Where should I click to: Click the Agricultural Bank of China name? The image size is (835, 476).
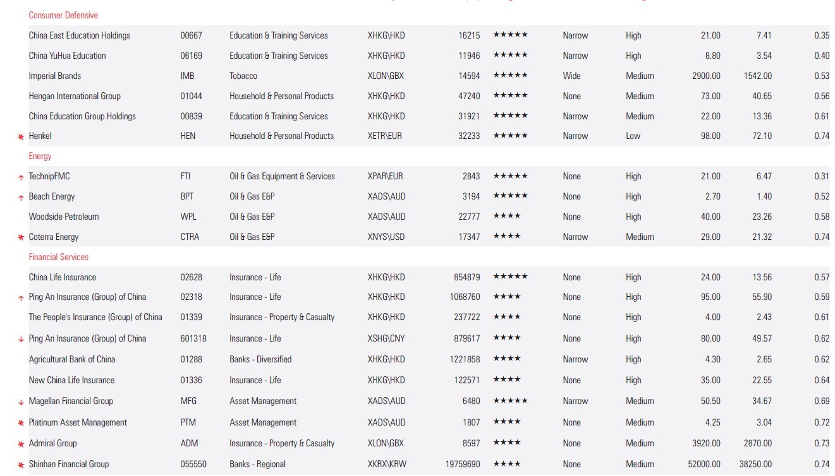pyautogui.click(x=72, y=359)
